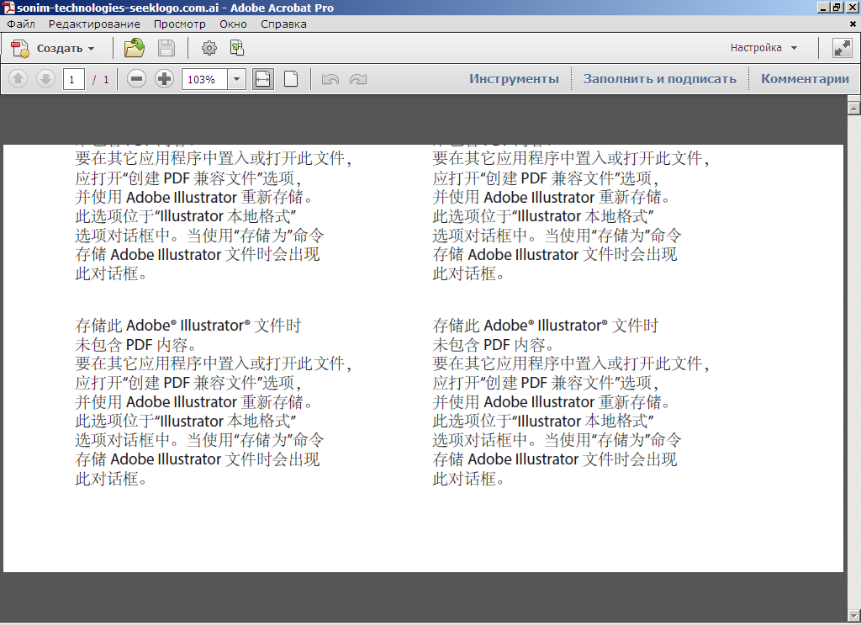Click the undo arrow icon
This screenshot has height=626, width=861.
point(330,79)
